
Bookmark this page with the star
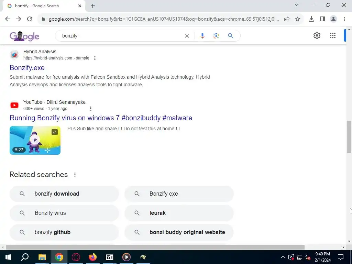(x=298, y=19)
